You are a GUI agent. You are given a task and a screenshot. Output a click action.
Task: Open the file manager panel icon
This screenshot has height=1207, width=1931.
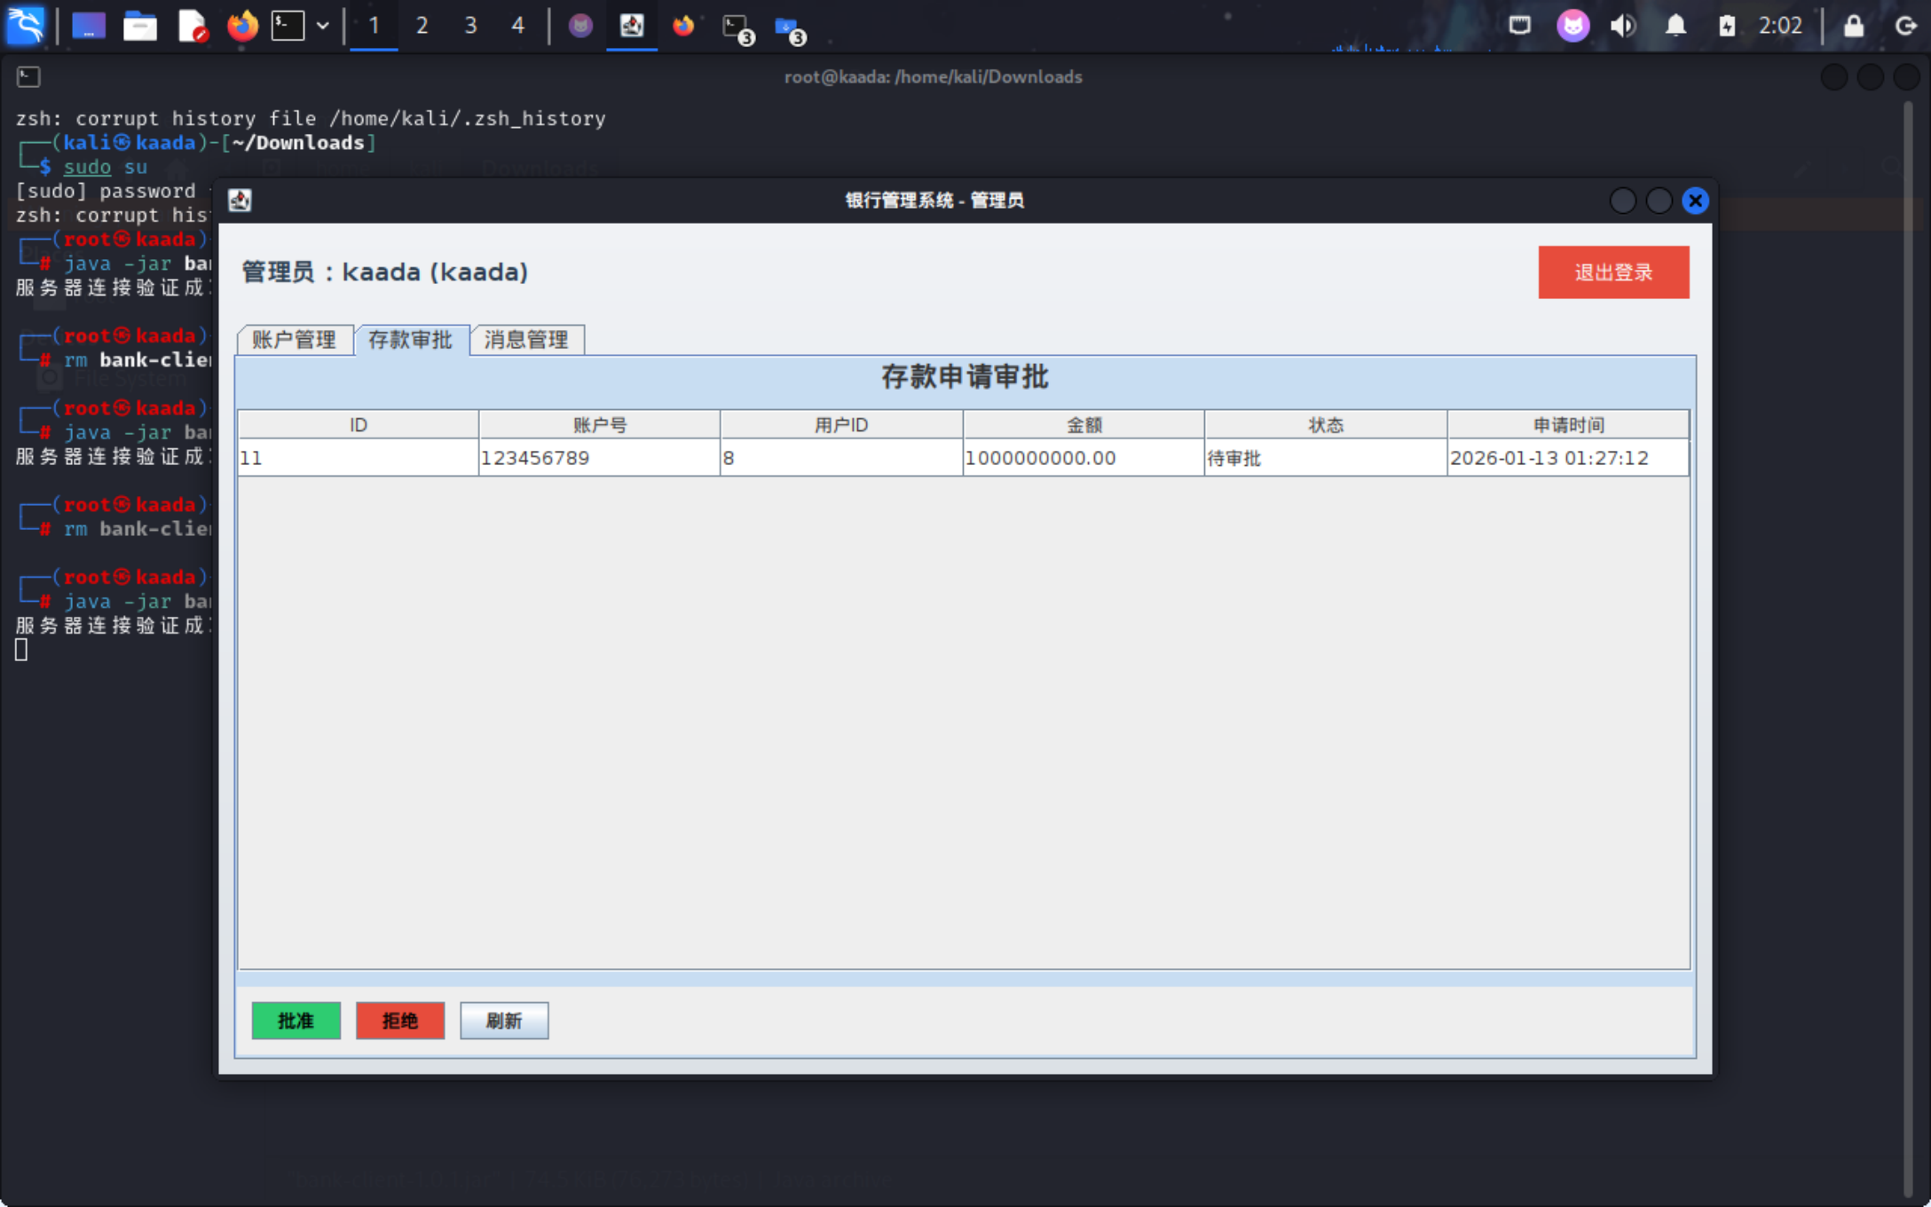click(139, 25)
